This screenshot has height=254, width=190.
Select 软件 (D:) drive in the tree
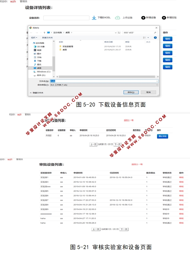(x=39, y=75)
